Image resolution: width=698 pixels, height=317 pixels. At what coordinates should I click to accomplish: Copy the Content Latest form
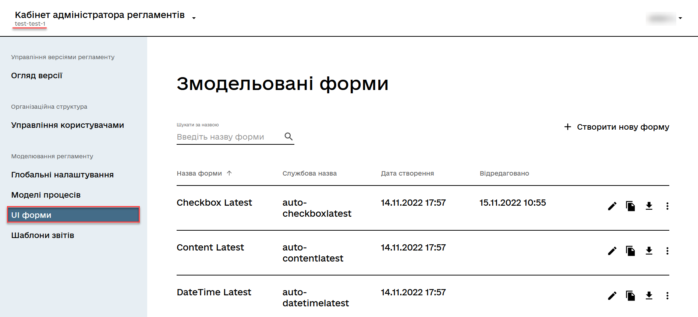(x=630, y=251)
